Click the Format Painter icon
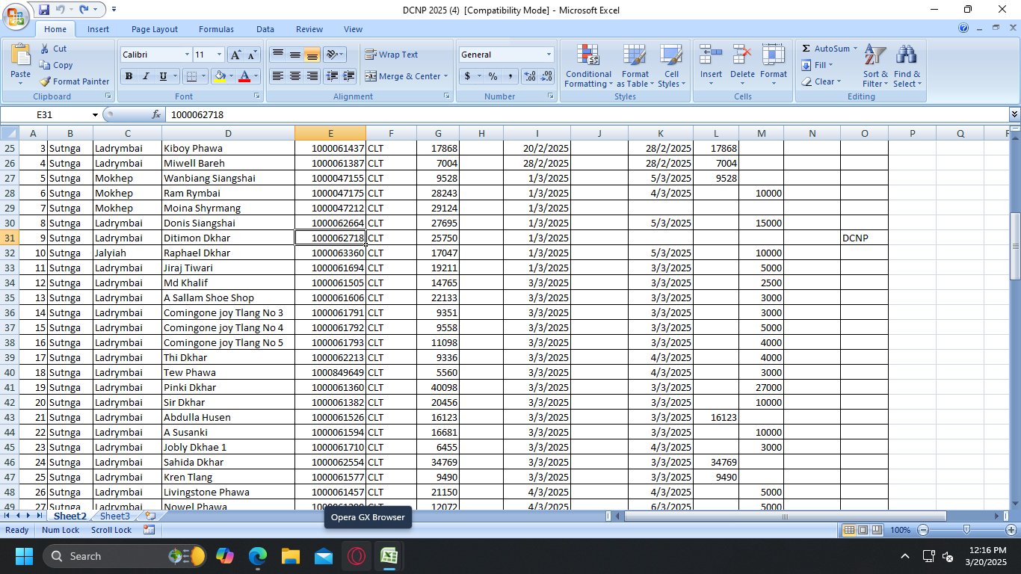Viewport: 1021px width, 574px height. pos(46,81)
